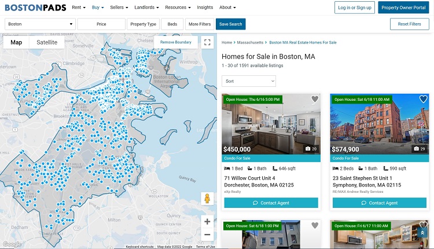Open Street View pegman on map
The height and width of the screenshot is (249, 434).
[x=207, y=199]
